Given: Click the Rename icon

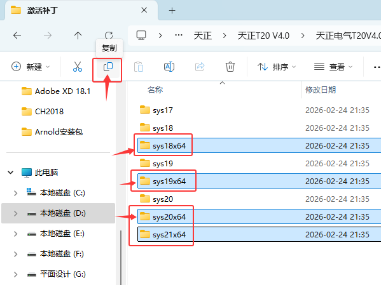Looking at the screenshot, I should click(x=169, y=67).
